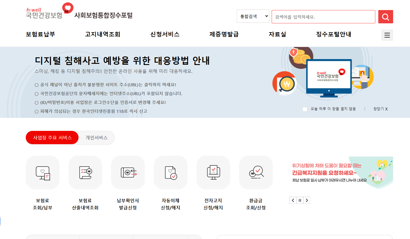Viewport: 410px width, 239px height.
Task: Click the 환급금 조회/신청 label
Action: click(x=256, y=204)
